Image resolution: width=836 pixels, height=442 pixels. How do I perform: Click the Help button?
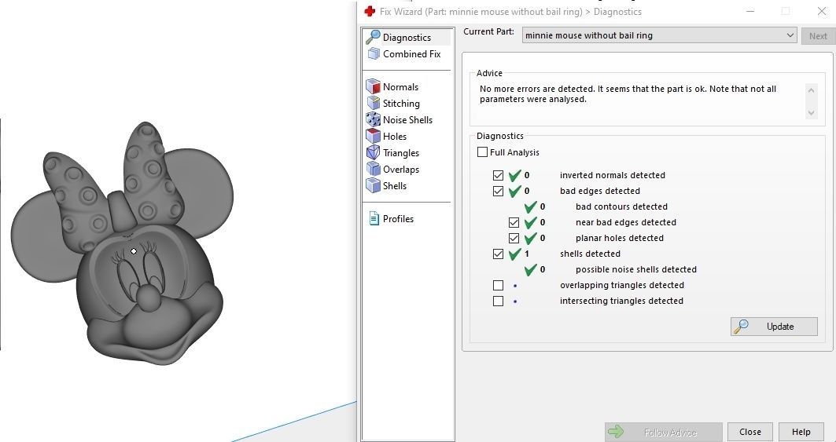tap(801, 432)
